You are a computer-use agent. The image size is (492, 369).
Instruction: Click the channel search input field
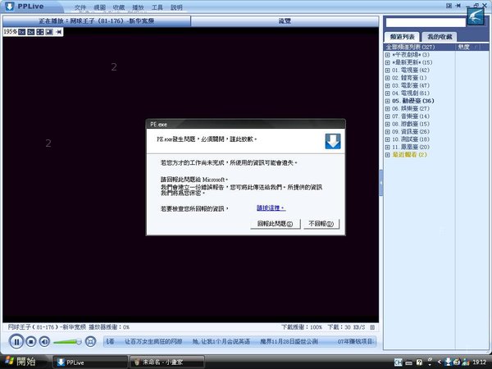[426, 22]
